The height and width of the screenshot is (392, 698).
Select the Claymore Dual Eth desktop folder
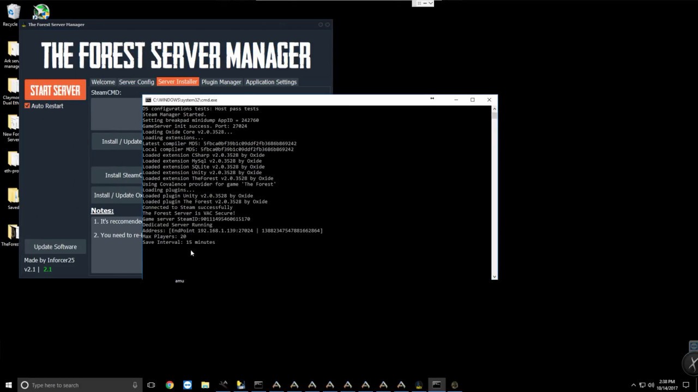[11, 92]
